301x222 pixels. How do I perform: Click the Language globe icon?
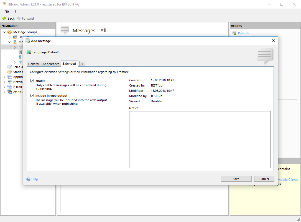tap(29, 52)
